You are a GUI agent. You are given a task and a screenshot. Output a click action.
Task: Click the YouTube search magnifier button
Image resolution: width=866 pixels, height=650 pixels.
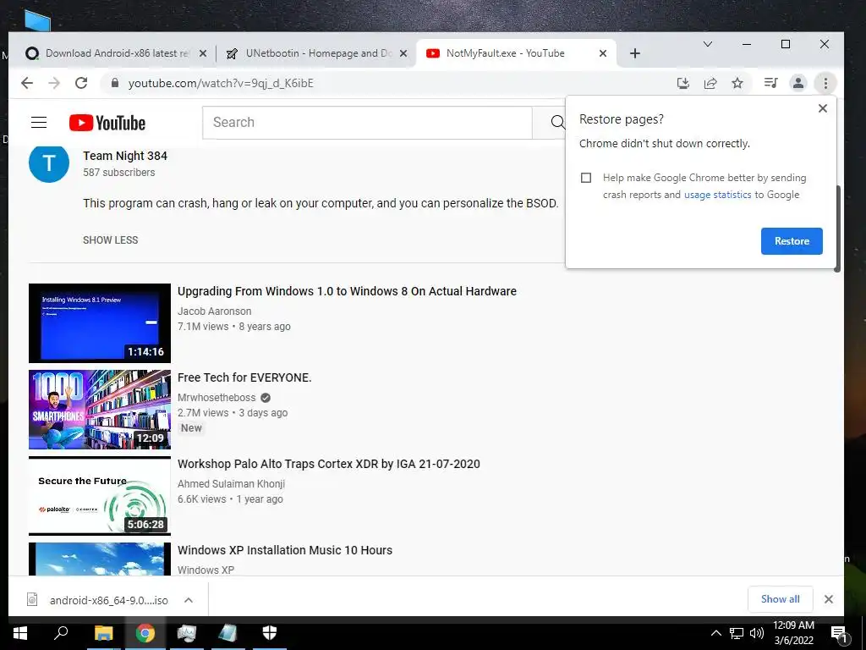tap(558, 122)
